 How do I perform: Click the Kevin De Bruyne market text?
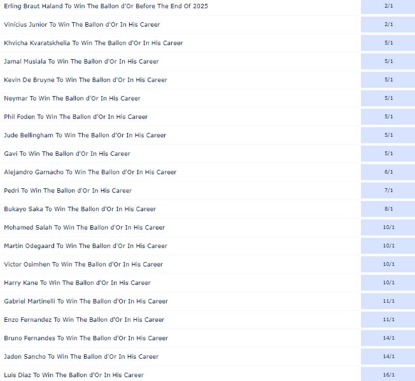click(85, 80)
